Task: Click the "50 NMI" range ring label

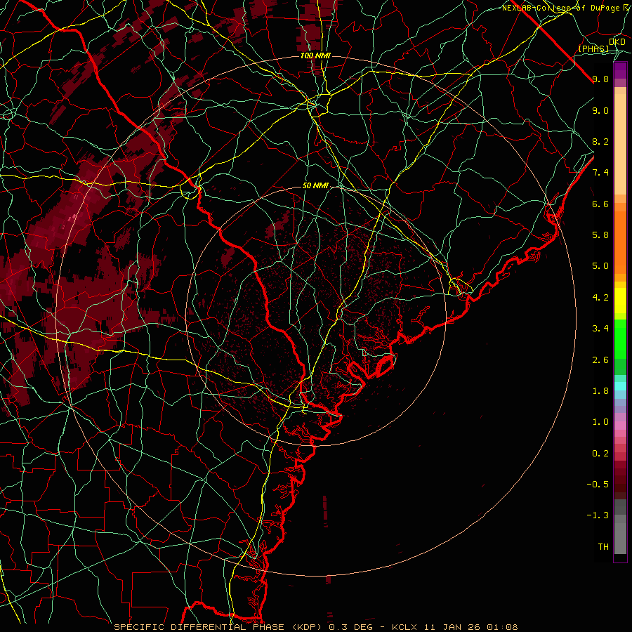Action: tap(315, 186)
